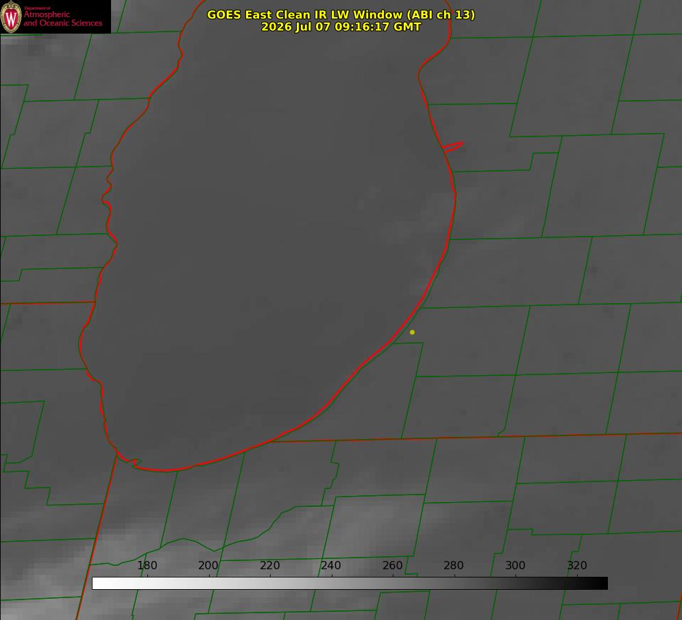Click the red pier outline on eastern shore
This screenshot has height=620, width=682.
(452, 147)
